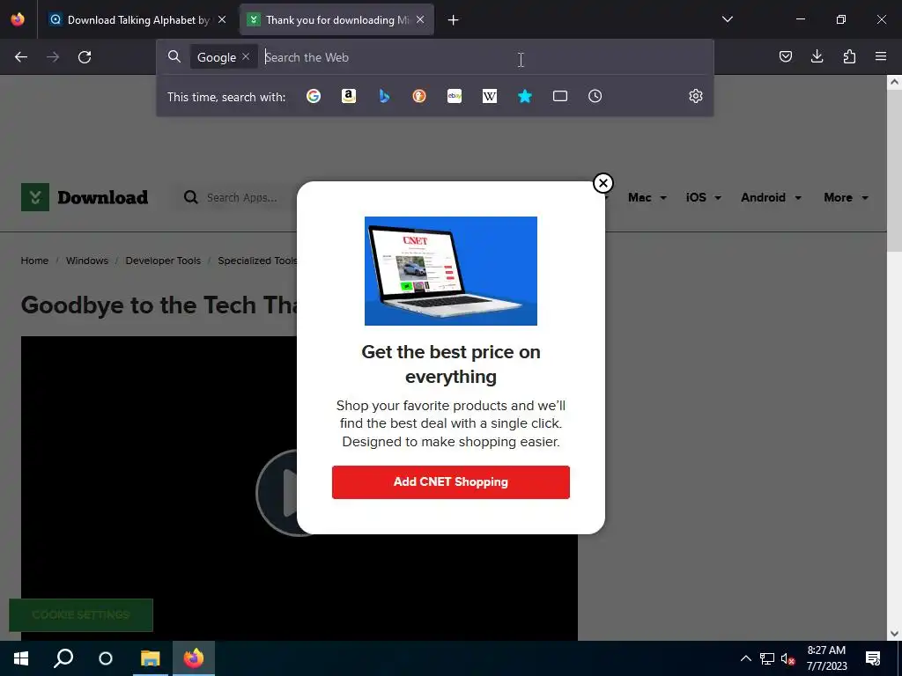Viewport: 902px width, 676px height.
Task: Open the Extensions menu
Action: point(849,56)
